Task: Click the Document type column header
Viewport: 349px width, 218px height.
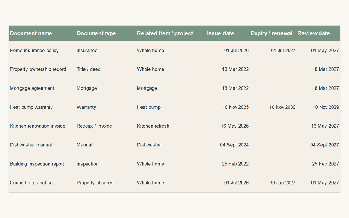Action: [96, 33]
